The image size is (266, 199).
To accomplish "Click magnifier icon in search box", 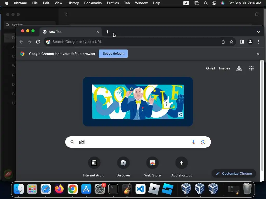I will (72, 142).
